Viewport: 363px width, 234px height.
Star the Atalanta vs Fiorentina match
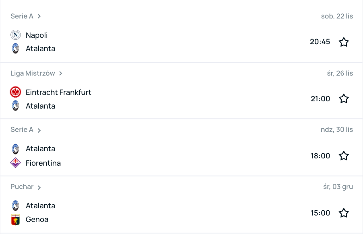point(344,156)
